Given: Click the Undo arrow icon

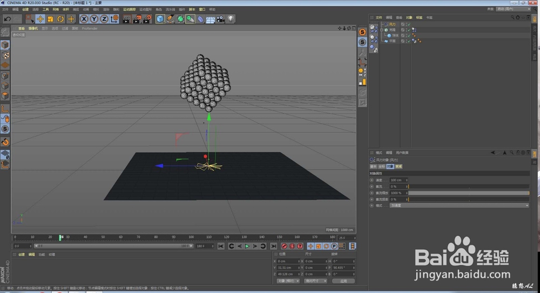Looking at the screenshot, I should (x=7, y=19).
